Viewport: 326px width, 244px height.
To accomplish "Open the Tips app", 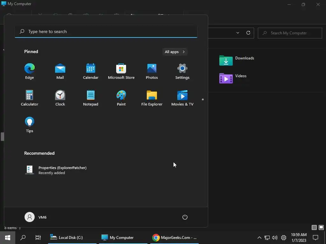I will click(30, 125).
